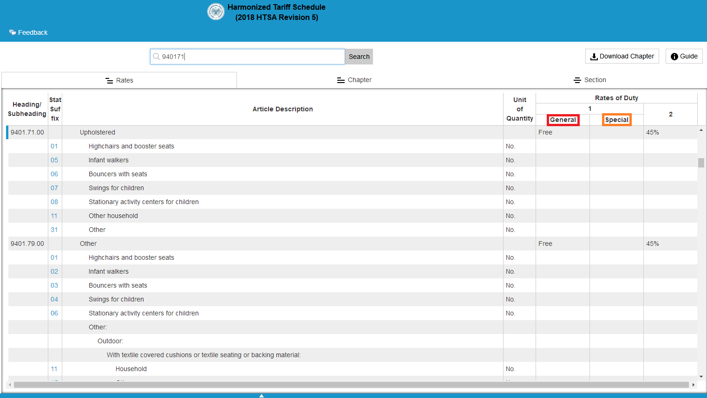Click the vertical scrollbar thumb of the table
Screen dimensions: 707x398
click(701, 163)
